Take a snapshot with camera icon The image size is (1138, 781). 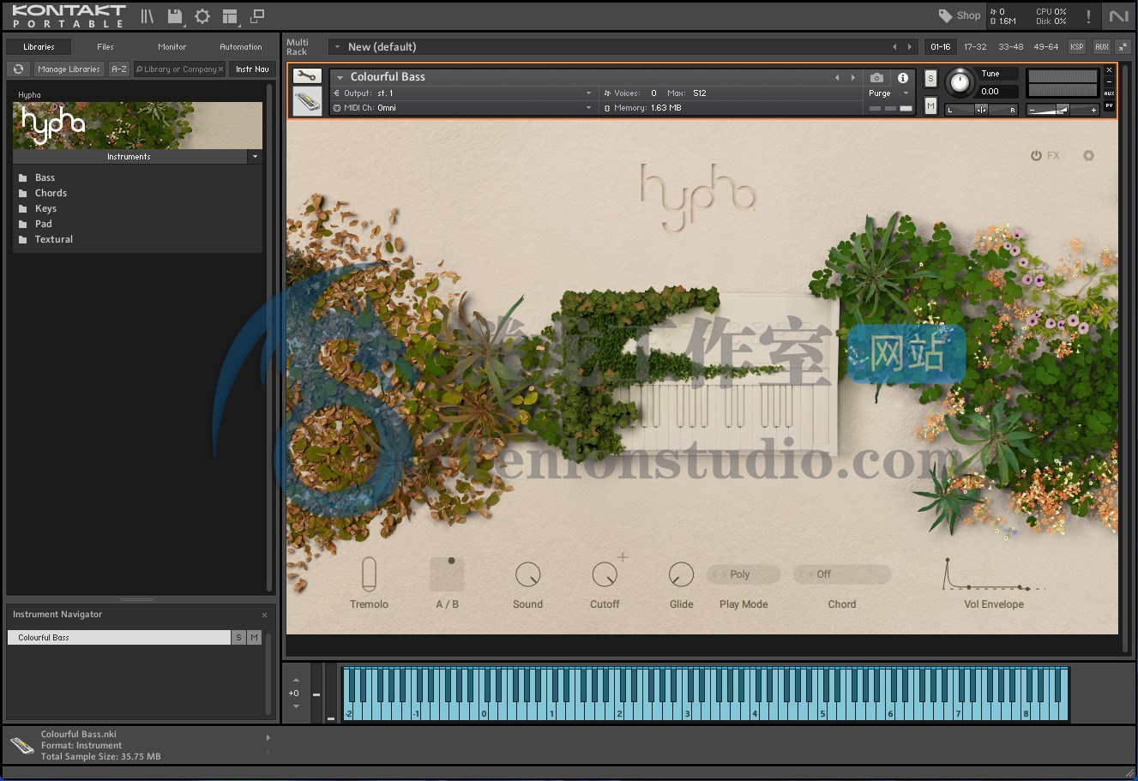tap(876, 78)
